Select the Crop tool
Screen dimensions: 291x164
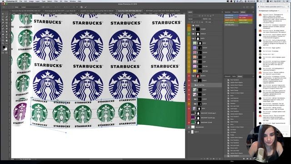pyautogui.click(x=3, y=20)
